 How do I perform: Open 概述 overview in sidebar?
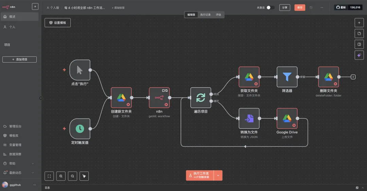19,17
